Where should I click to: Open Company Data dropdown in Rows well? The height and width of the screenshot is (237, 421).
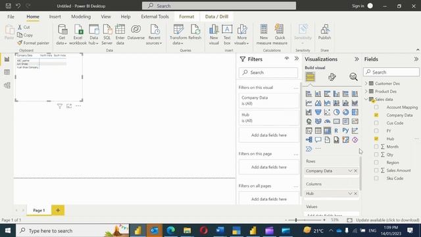[350, 171]
